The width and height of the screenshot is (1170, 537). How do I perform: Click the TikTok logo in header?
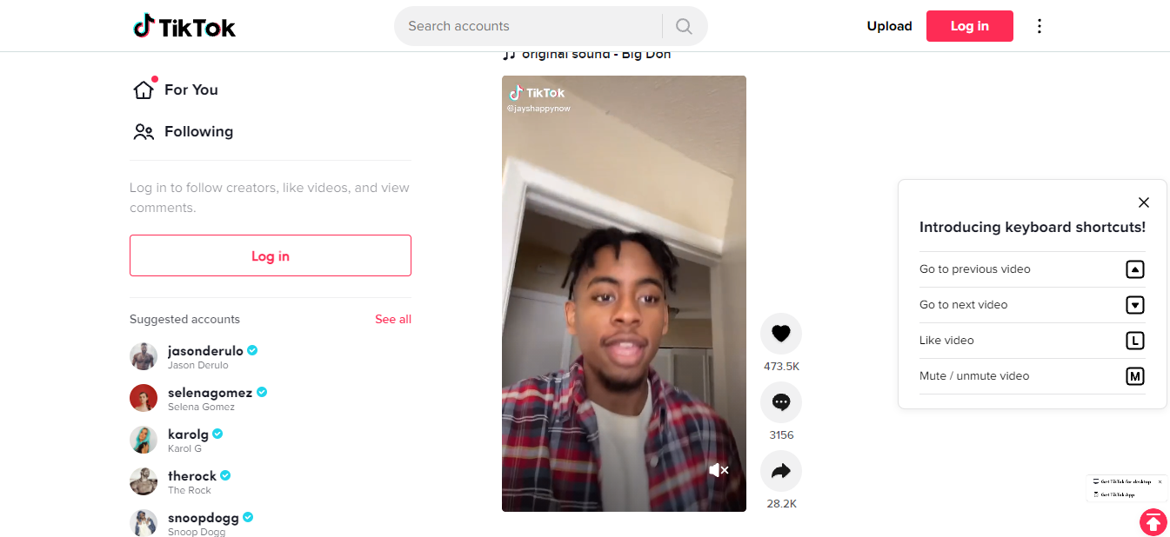[x=184, y=26]
